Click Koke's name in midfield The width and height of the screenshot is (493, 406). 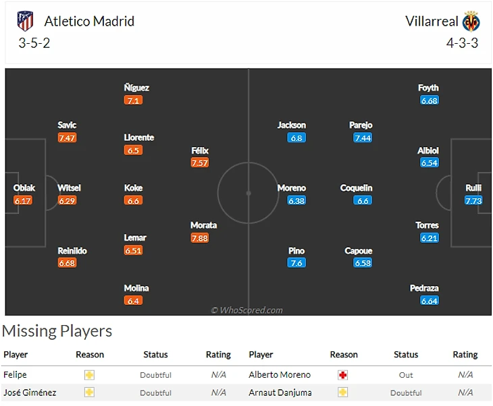[133, 188]
